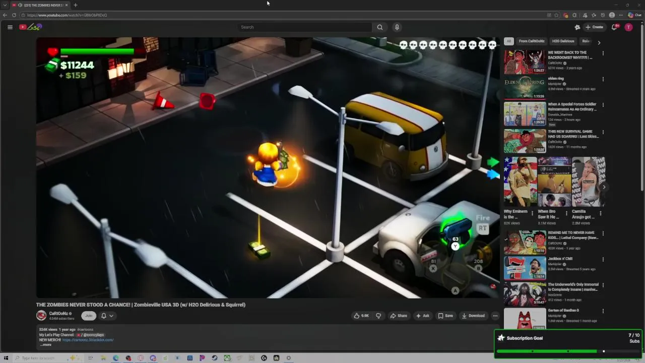Click the browser address bar URL
The height and width of the screenshot is (363, 645).
67,15
